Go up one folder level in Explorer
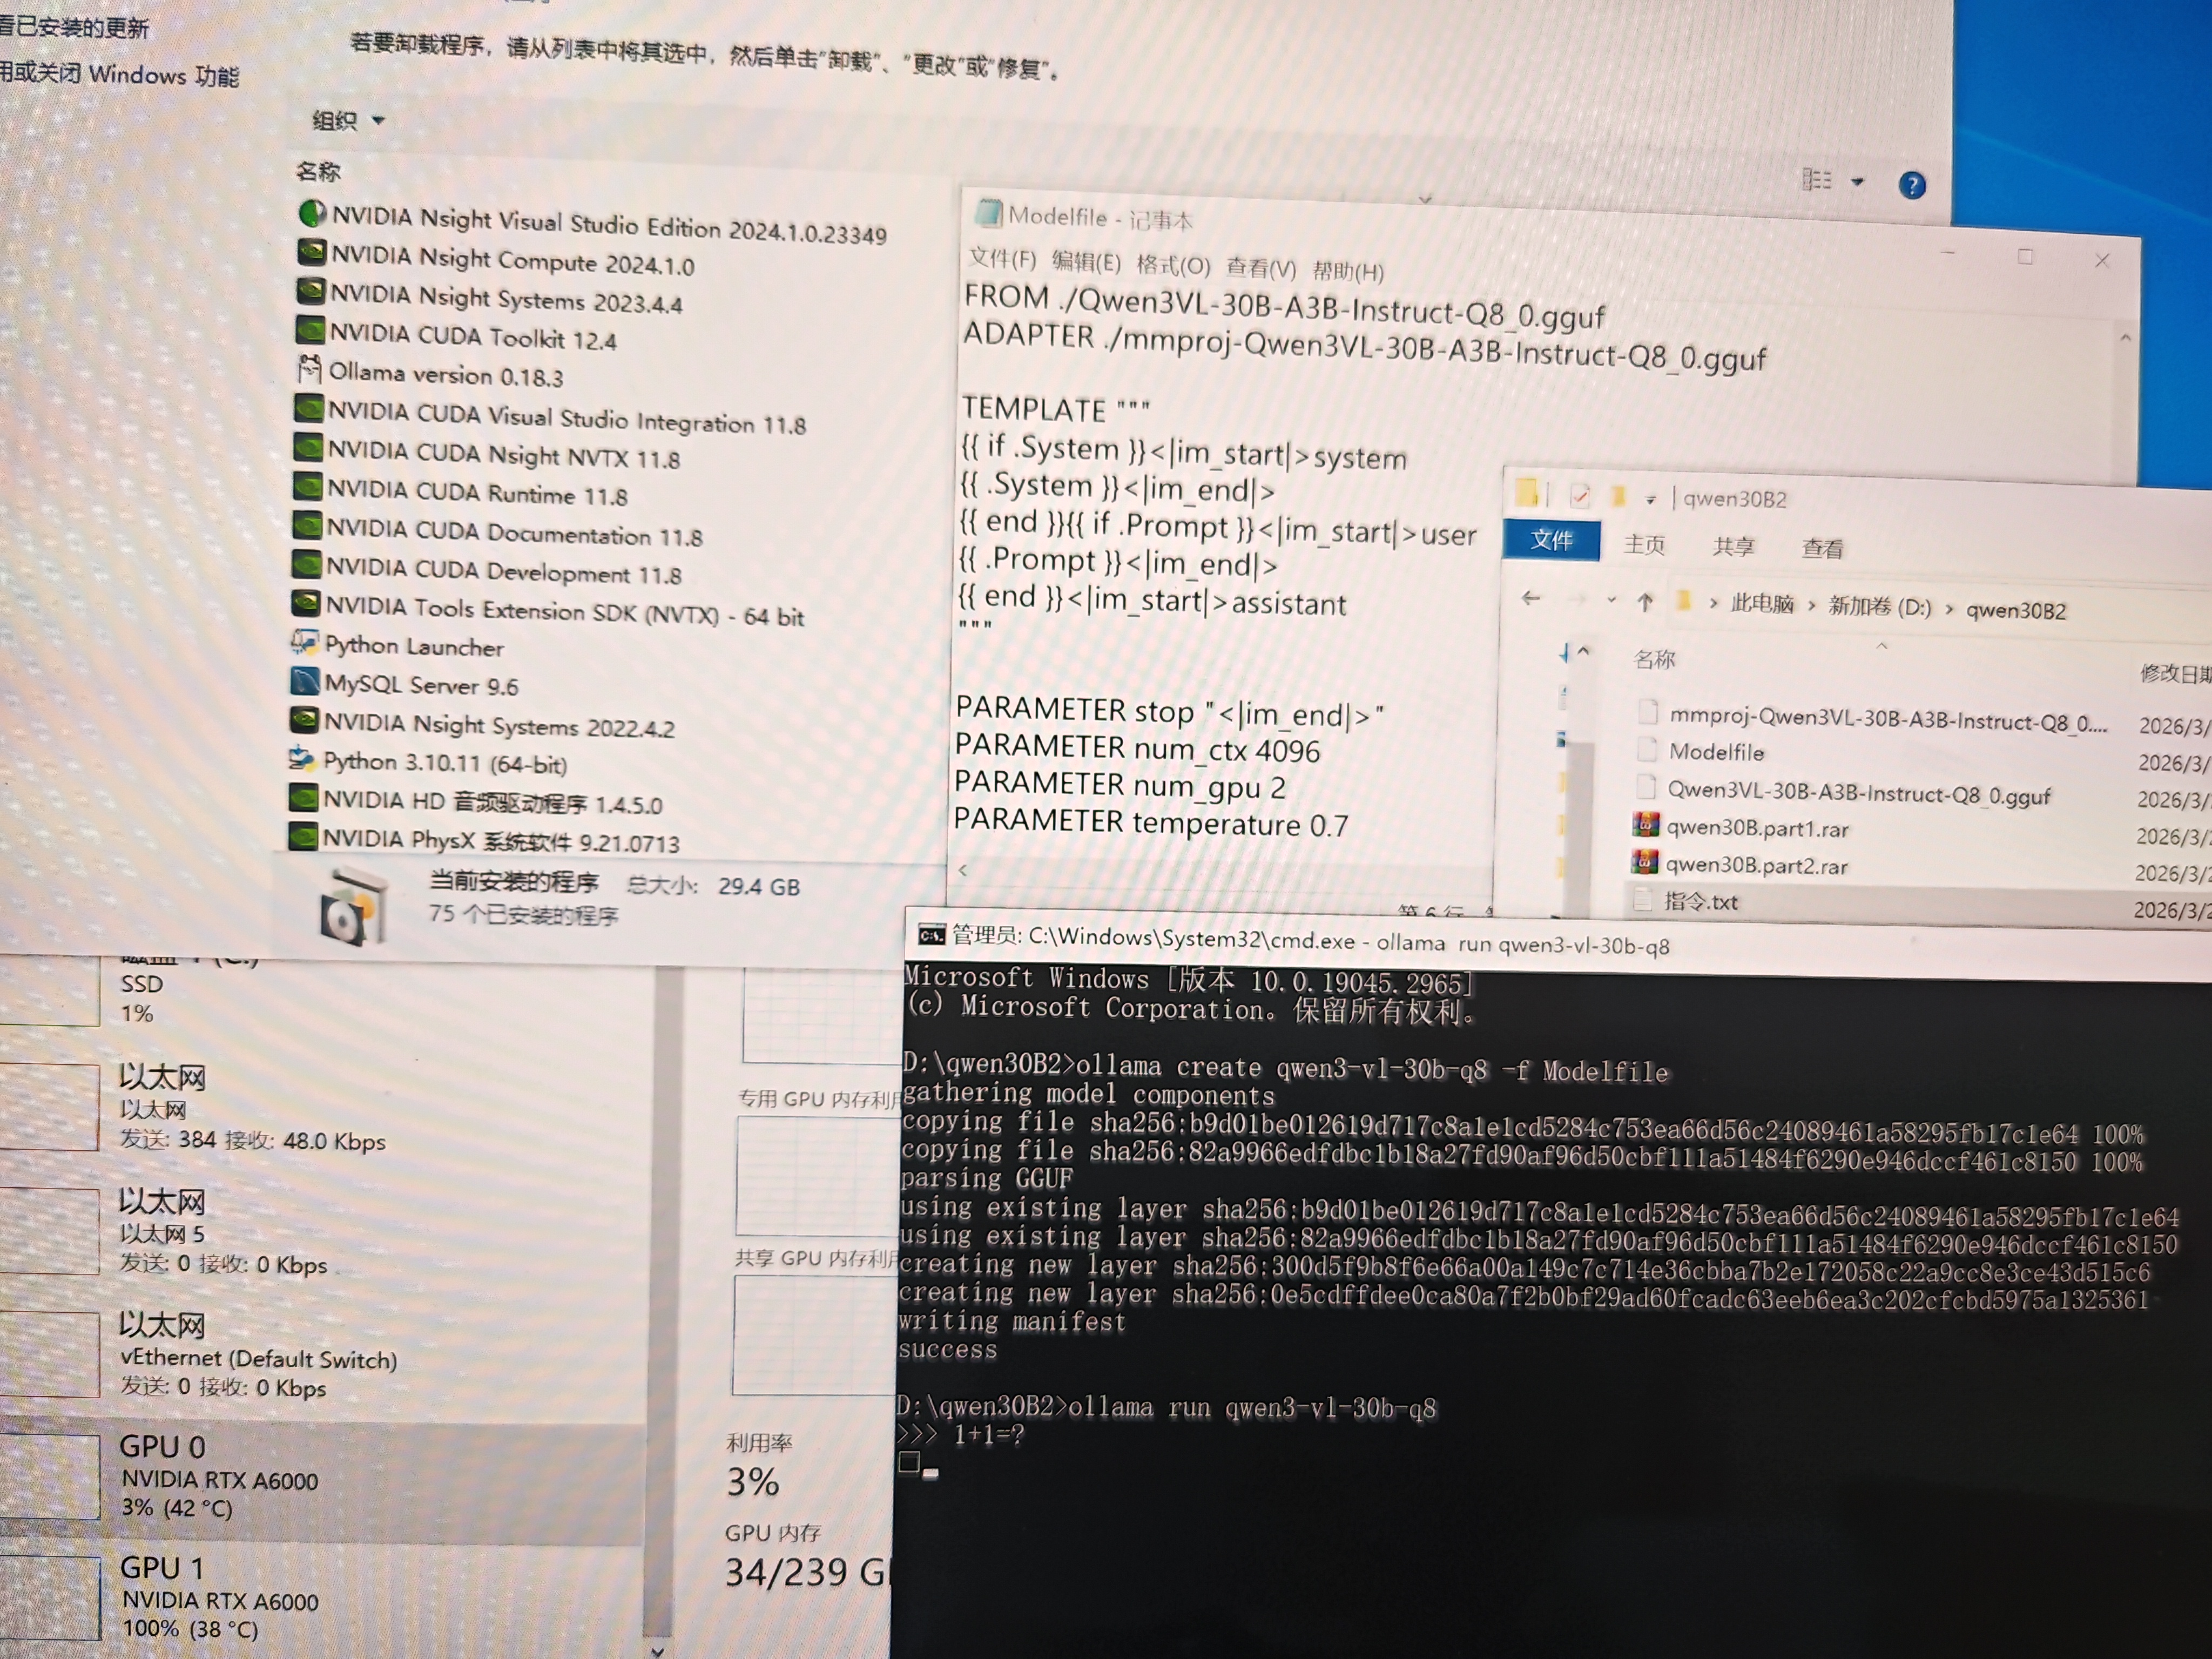This screenshot has width=2212, height=1659. (x=1645, y=602)
